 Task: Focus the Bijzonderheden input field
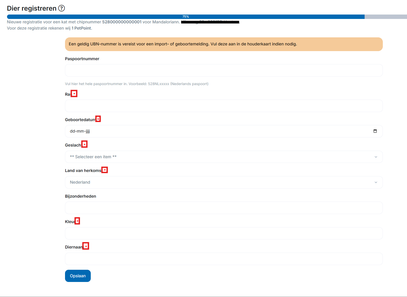coord(223,208)
